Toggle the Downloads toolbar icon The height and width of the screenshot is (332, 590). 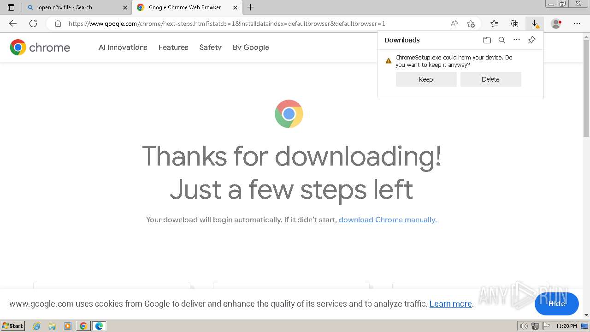tap(535, 24)
